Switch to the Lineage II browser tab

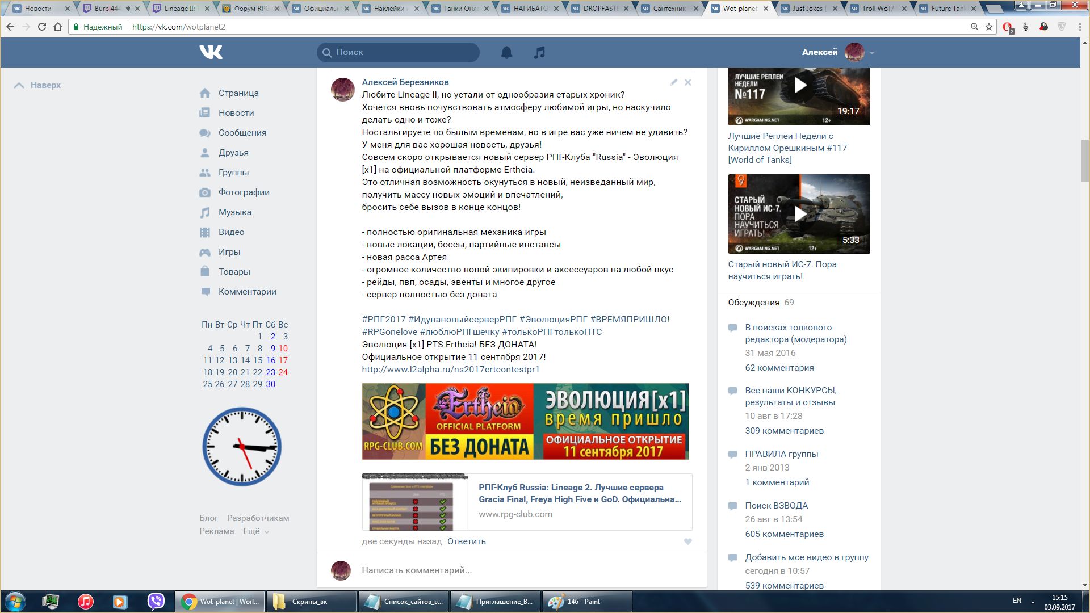point(181,9)
